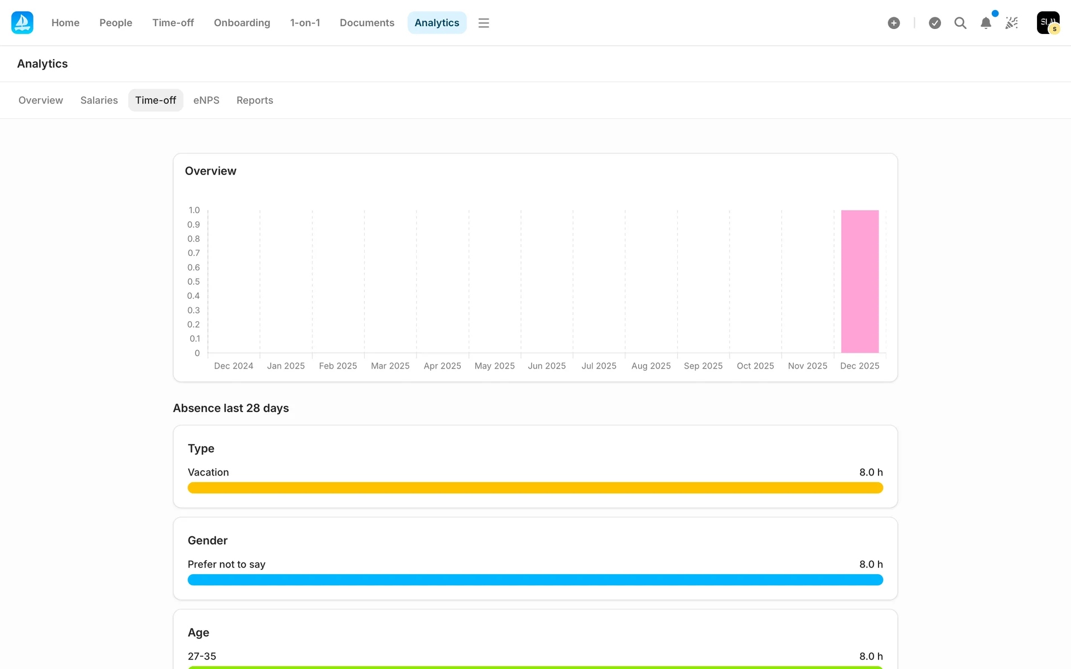Click the confetti celebrations icon
1071x669 pixels.
1011,23
